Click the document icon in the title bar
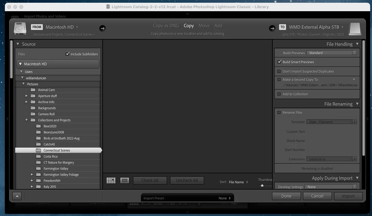This screenshot has height=216, width=372. pos(108,7)
